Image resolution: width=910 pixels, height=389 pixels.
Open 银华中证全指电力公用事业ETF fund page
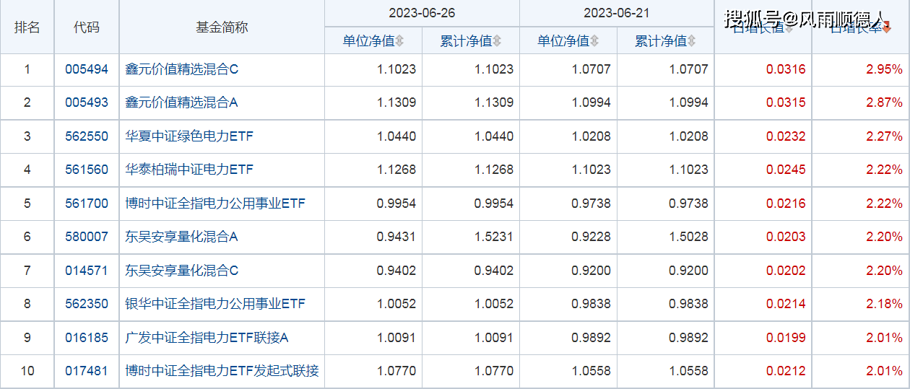point(215,304)
